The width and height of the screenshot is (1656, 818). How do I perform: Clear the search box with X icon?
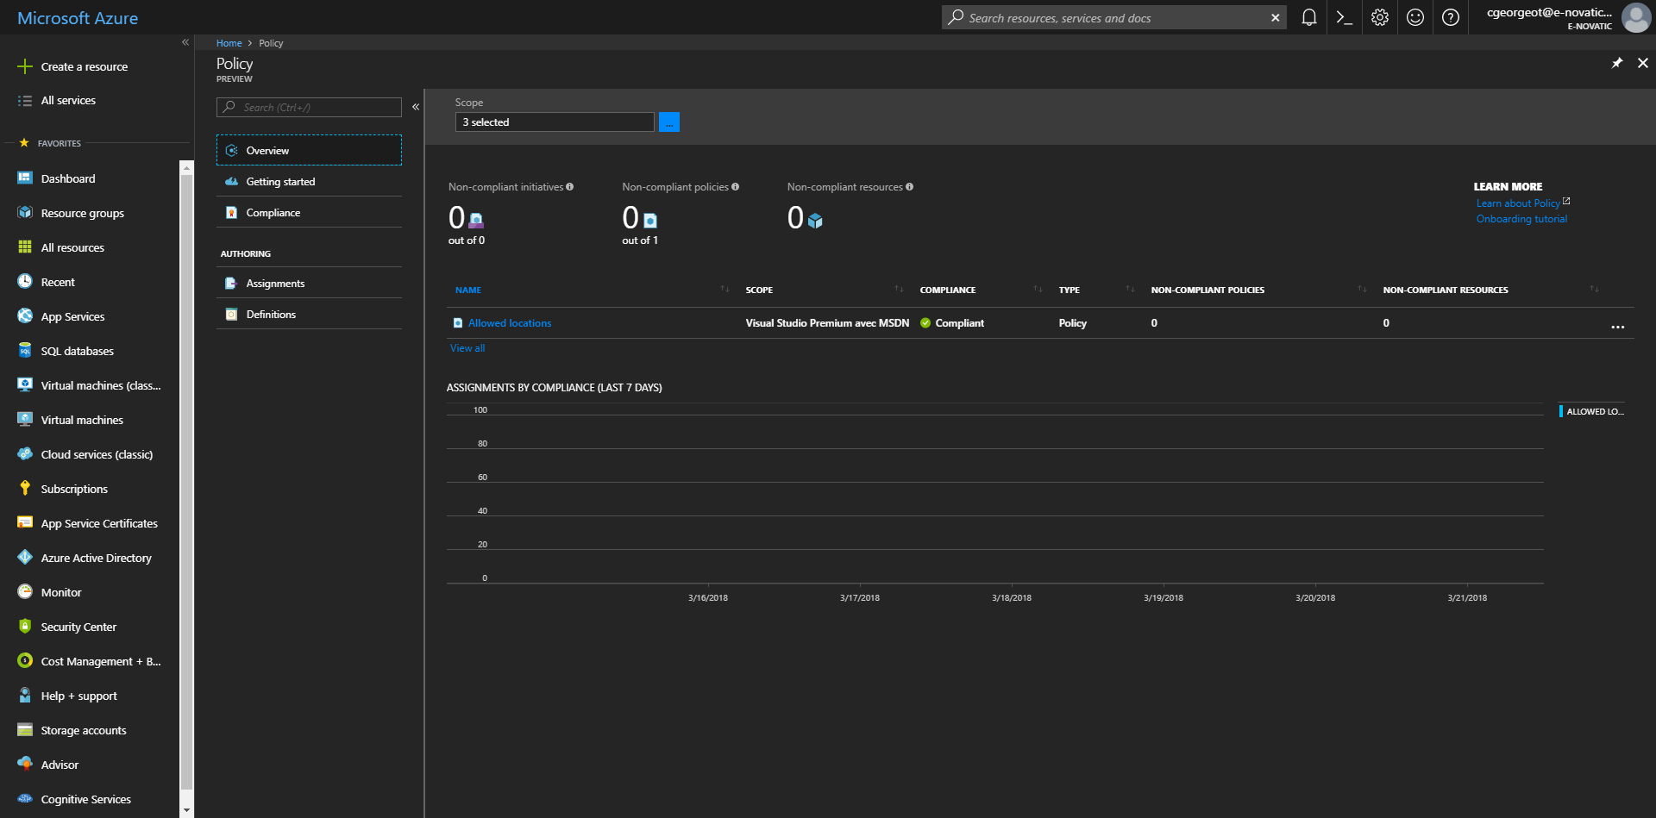click(x=1275, y=18)
